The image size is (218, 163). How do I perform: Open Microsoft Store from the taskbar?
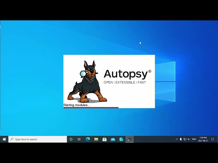[105, 139]
